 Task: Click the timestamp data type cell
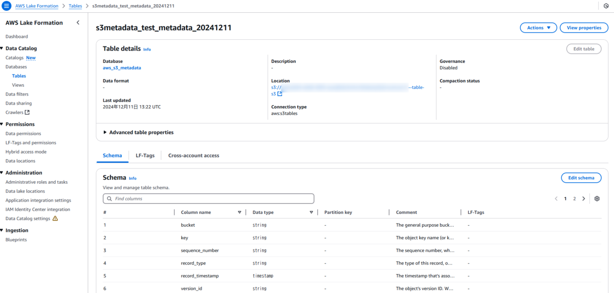(x=263, y=276)
